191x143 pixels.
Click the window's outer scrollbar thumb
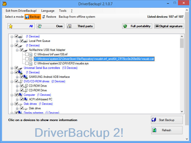pos(187,69)
